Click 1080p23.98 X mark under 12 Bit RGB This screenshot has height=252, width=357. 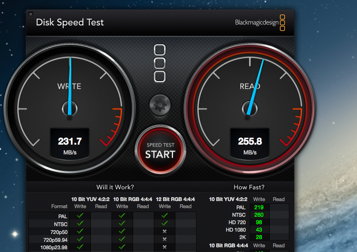[x=165, y=247]
